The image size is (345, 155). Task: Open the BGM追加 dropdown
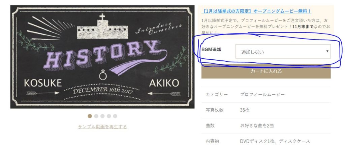pyautogui.click(x=283, y=52)
